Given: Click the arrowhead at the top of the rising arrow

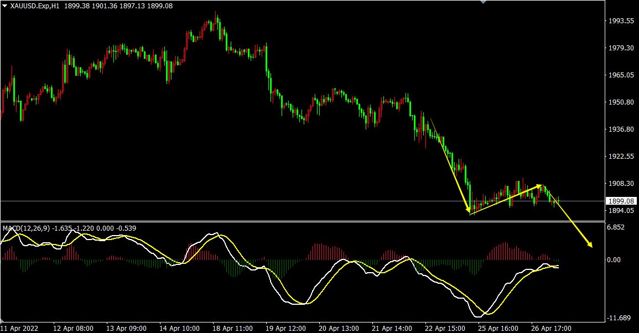Looking at the screenshot, I should [539, 186].
